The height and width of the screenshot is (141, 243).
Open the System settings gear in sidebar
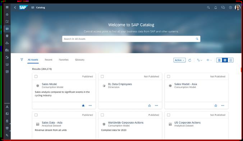tap(7, 128)
